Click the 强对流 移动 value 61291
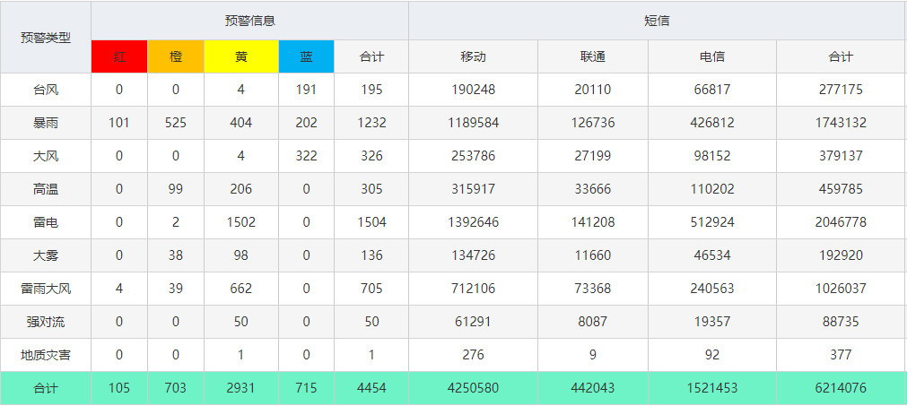This screenshot has height=406, width=907. (473, 322)
